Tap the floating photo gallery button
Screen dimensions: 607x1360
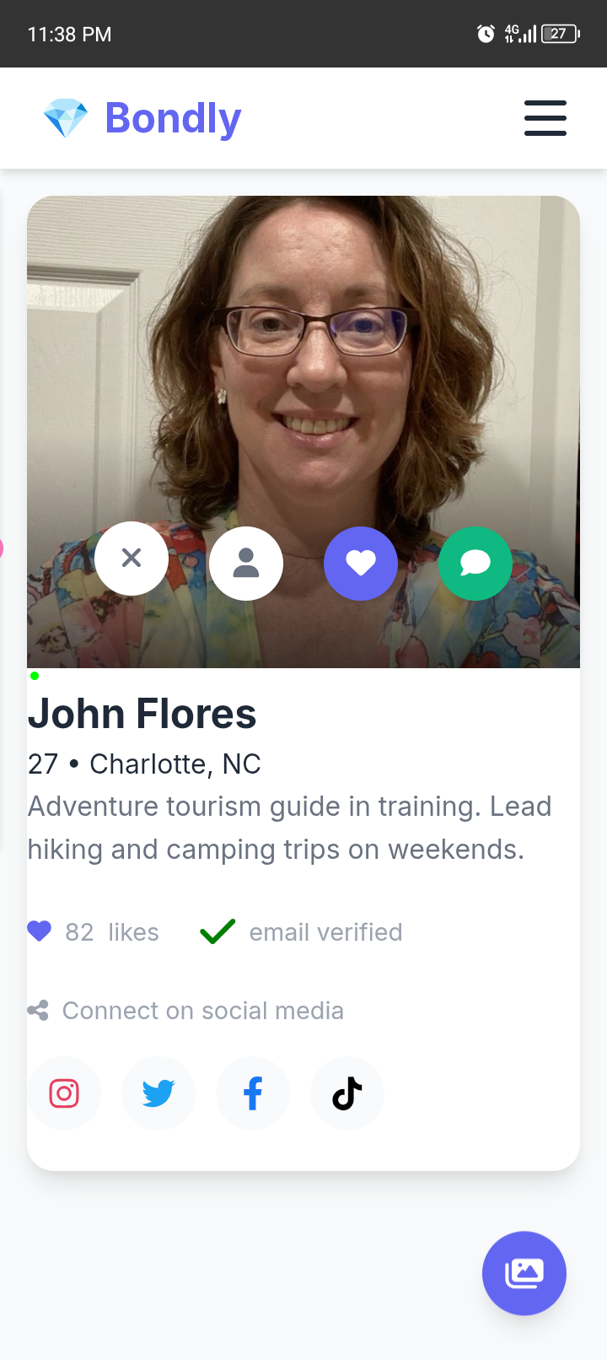coord(524,1273)
